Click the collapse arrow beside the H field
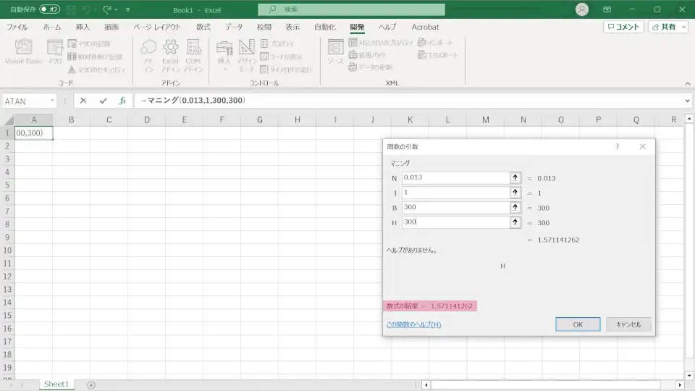This screenshot has width=695, height=391. coord(515,223)
